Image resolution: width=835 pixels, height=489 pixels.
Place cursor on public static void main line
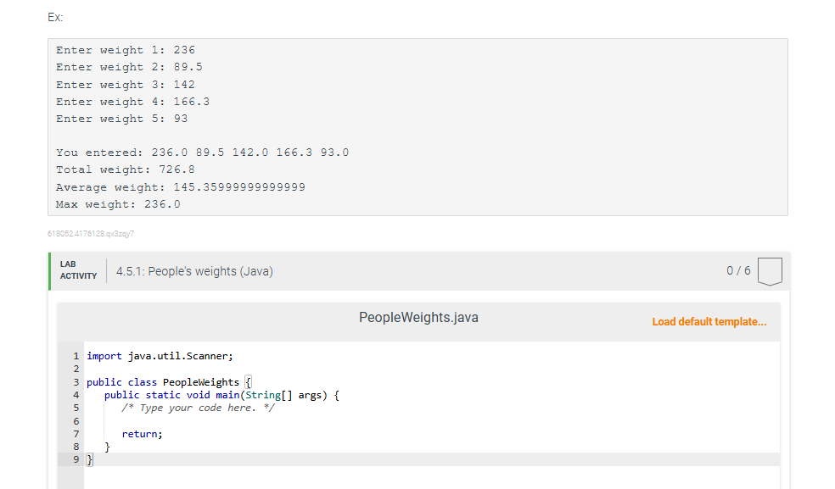(x=221, y=395)
